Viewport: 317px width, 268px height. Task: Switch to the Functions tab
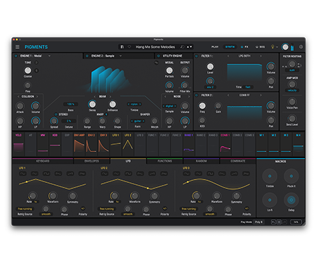tap(165, 161)
